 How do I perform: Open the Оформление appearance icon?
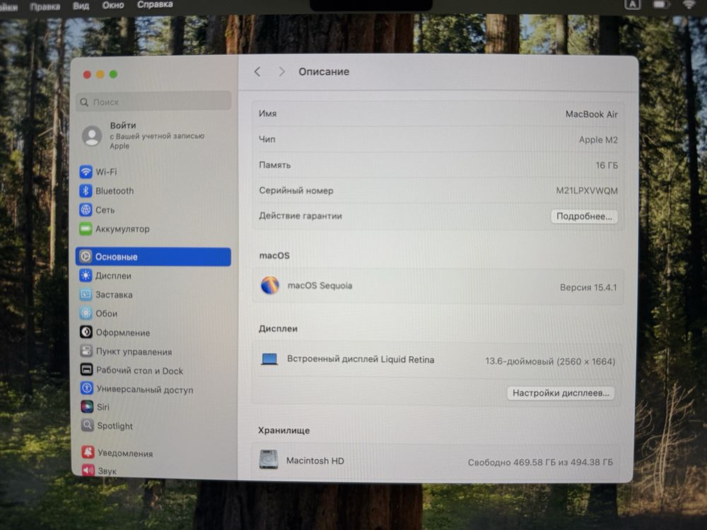[86, 332]
